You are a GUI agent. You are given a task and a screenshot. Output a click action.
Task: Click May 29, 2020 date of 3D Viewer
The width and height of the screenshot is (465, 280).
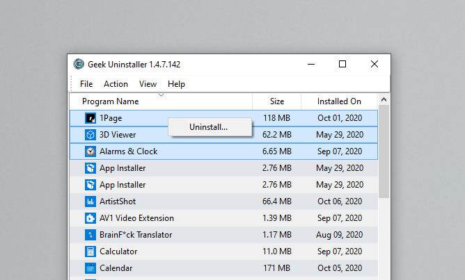(340, 135)
